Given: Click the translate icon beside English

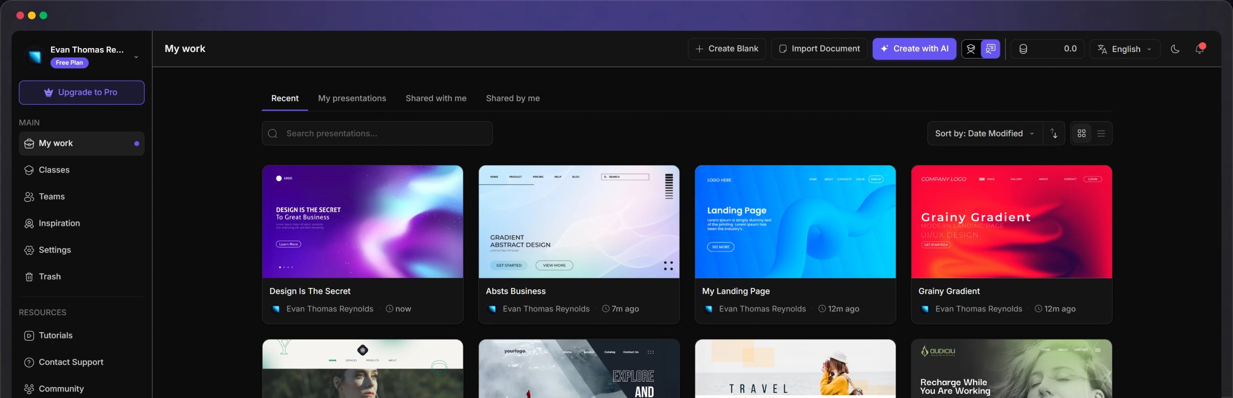Looking at the screenshot, I should pos(1102,49).
